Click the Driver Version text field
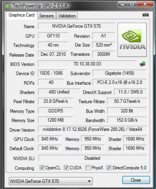This screenshot has height=189, width=156. 92,129
